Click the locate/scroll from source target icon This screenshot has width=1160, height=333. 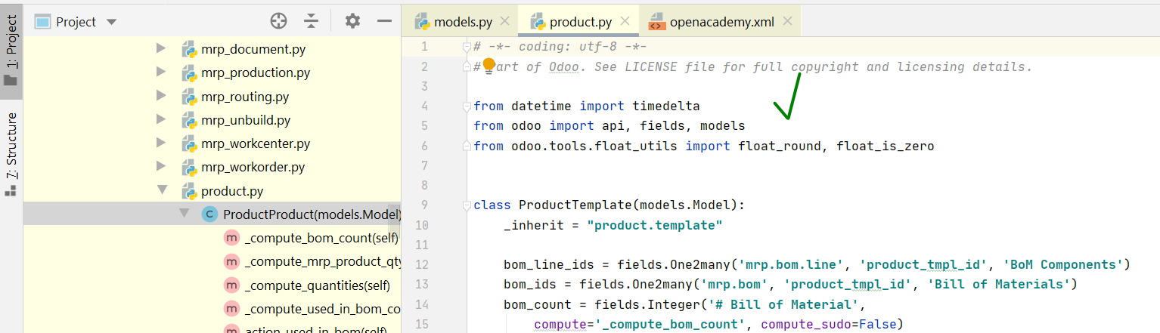279,21
